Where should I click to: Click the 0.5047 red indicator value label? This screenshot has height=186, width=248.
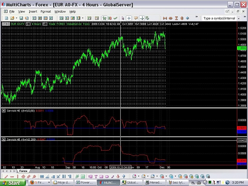[x=242, y=161]
